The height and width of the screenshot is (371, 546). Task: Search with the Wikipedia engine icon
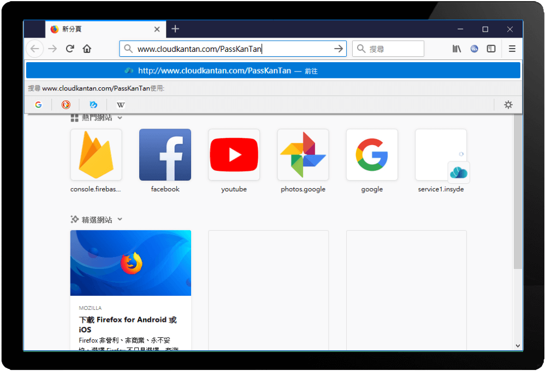tap(121, 105)
